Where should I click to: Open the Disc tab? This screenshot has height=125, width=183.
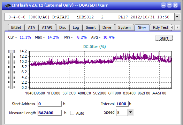click(63, 27)
